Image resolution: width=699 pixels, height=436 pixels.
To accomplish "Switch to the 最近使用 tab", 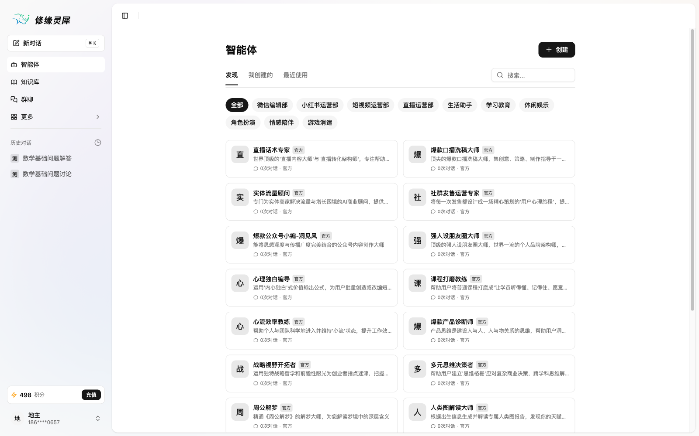I will click(295, 75).
